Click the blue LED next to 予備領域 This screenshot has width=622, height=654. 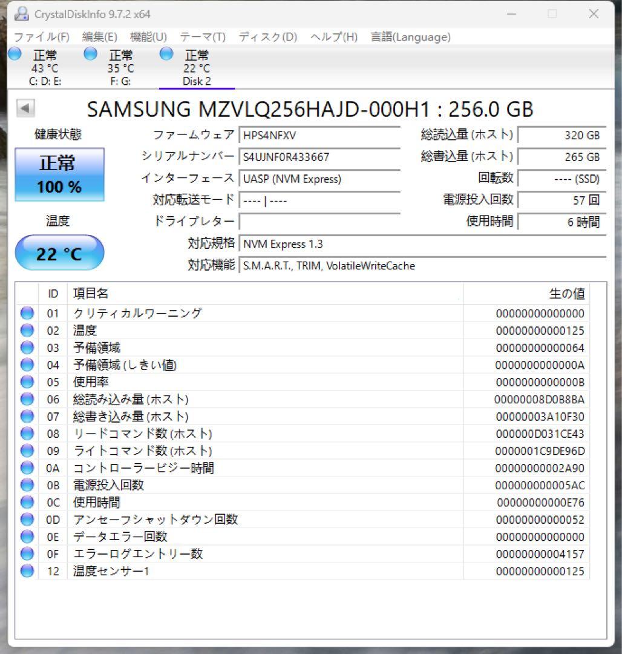click(x=27, y=347)
